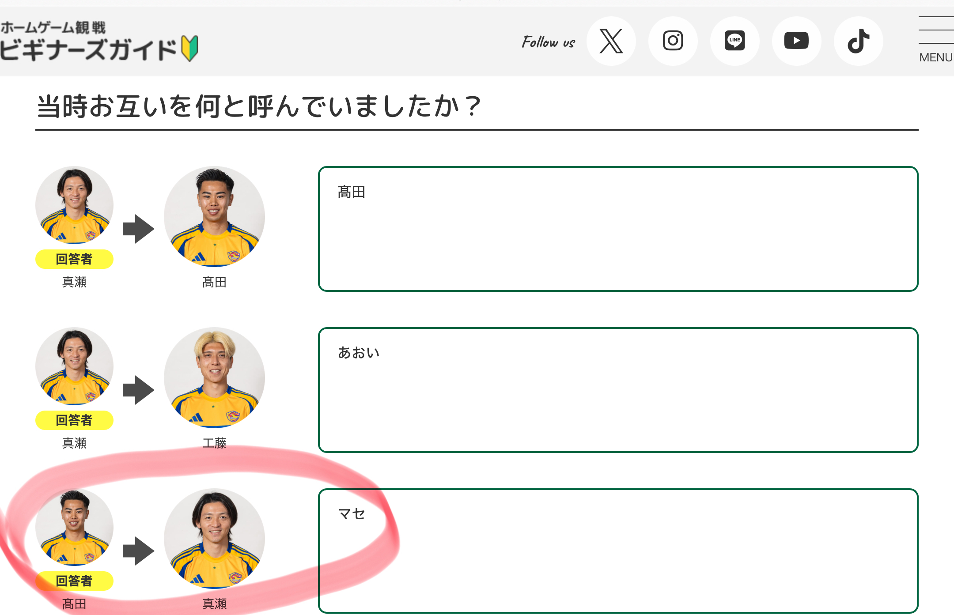Click the arrow from 高田 to 真瀬
954x615 pixels.
coord(138,551)
